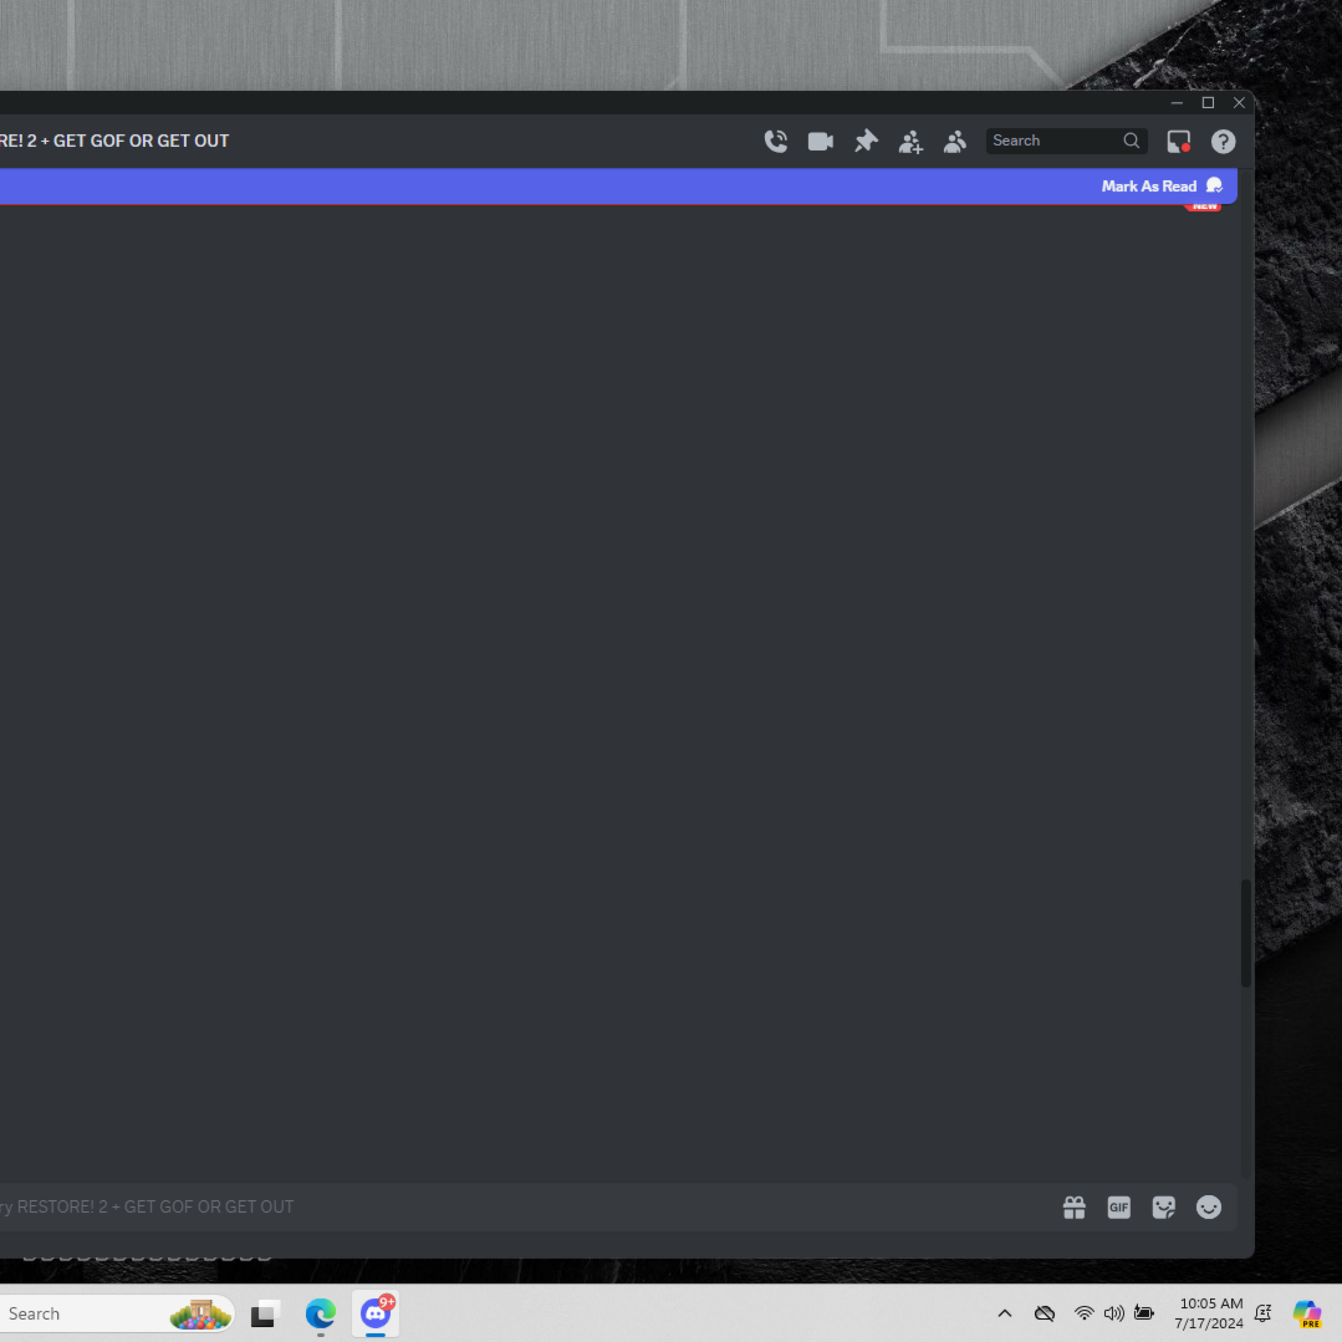Show hidden system tray icons
The image size is (1342, 1342).
point(1004,1313)
